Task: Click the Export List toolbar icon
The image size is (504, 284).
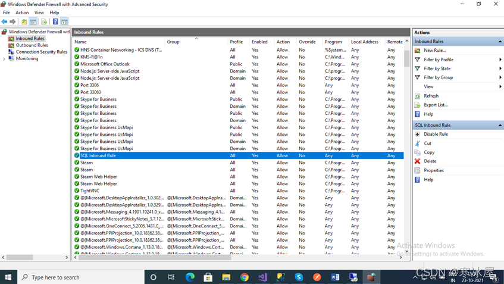Action: (x=44, y=22)
